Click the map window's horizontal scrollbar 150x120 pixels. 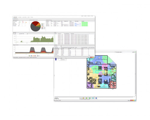coord(94,97)
